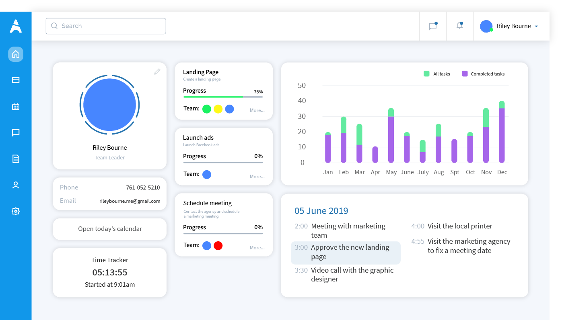Select the 2:00 Meeting with marketing team entry
562x320 pixels.
point(346,230)
